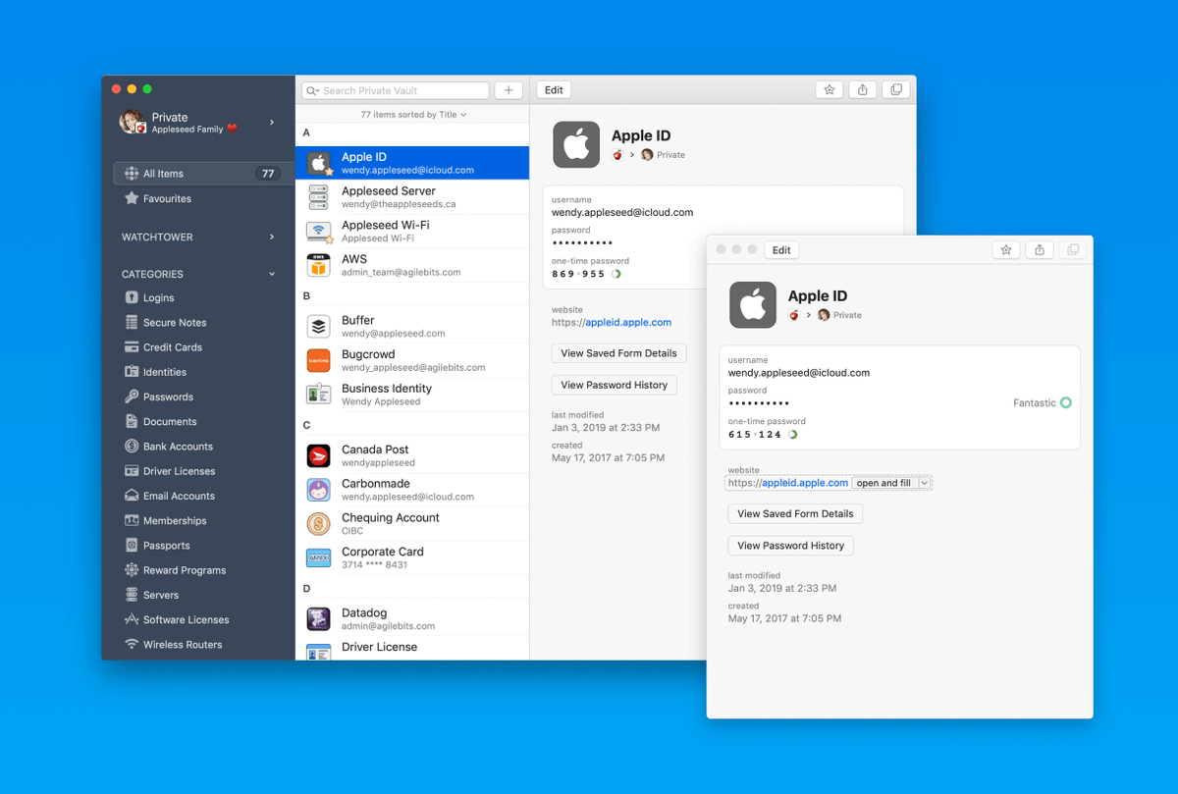1178x794 pixels.
Task: Click the Memberships category icon
Action: click(x=132, y=520)
